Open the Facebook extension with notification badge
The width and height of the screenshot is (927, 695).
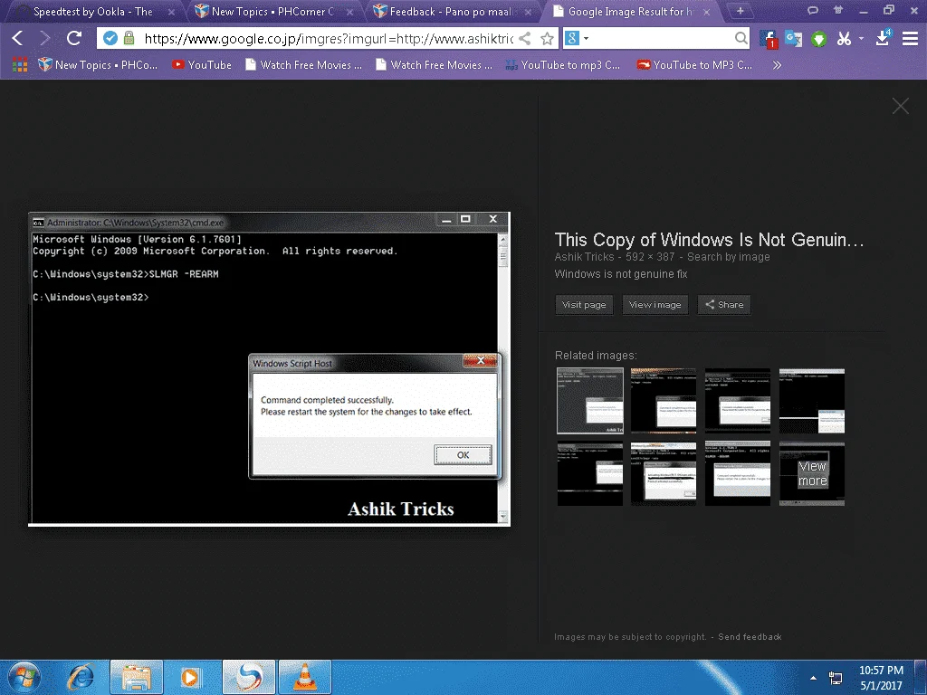(x=768, y=39)
